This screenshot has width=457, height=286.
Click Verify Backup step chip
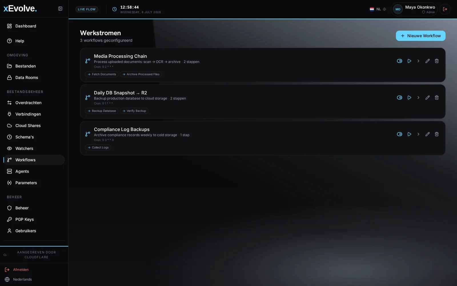(x=134, y=111)
